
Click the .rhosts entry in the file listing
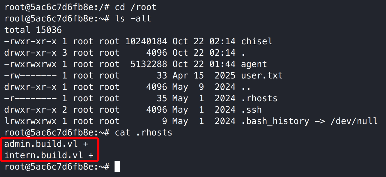pos(259,99)
